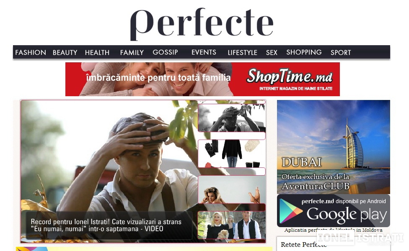Click the Google Play triangle icon

[x=290, y=211]
